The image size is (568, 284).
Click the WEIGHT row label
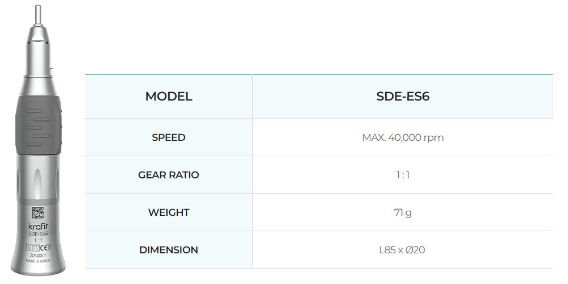point(169,212)
